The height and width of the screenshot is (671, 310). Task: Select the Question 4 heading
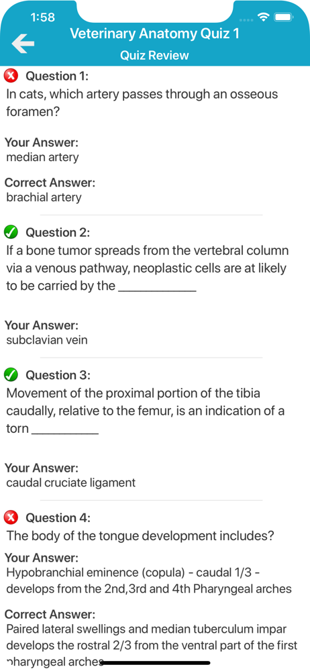pos(58,518)
